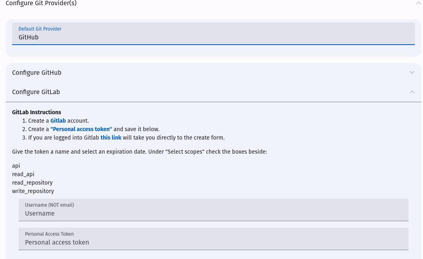Screen dimensions: 423x259
Task: Click the Configure GitLab chevron icon
Action: click(x=412, y=92)
